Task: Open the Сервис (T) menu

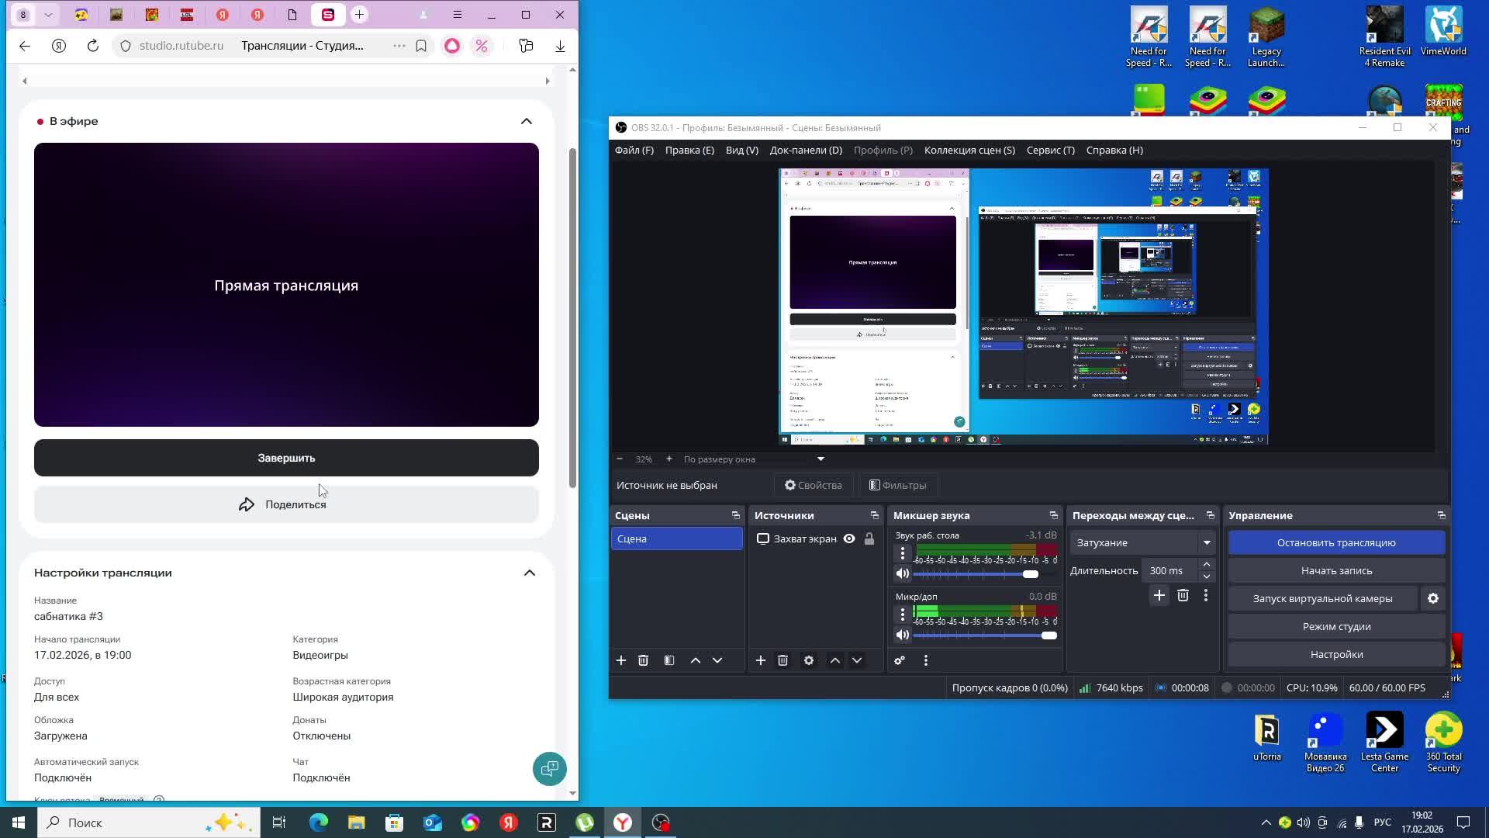Action: click(x=1050, y=150)
